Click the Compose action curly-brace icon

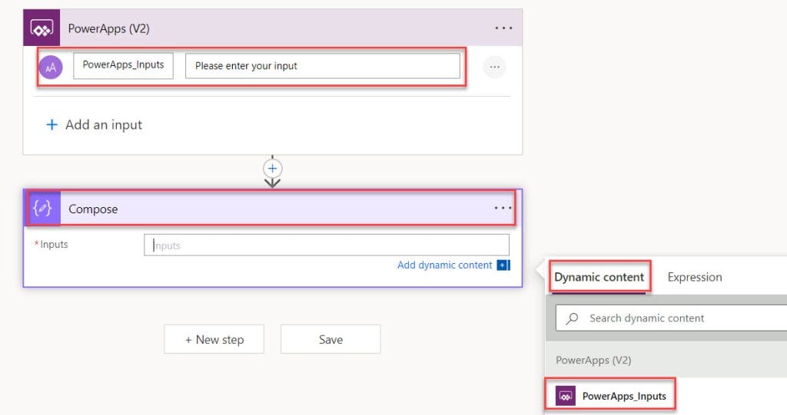click(43, 208)
